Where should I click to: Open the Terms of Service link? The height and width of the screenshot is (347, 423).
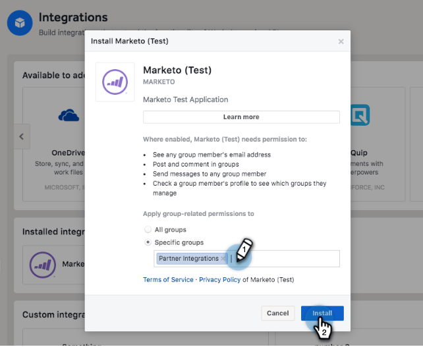pyautogui.click(x=168, y=279)
